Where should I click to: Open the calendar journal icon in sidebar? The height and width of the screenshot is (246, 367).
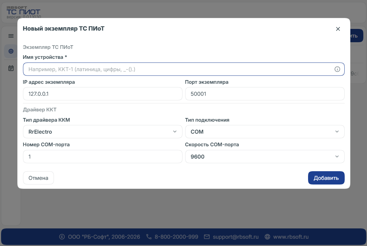pyautogui.click(x=11, y=68)
